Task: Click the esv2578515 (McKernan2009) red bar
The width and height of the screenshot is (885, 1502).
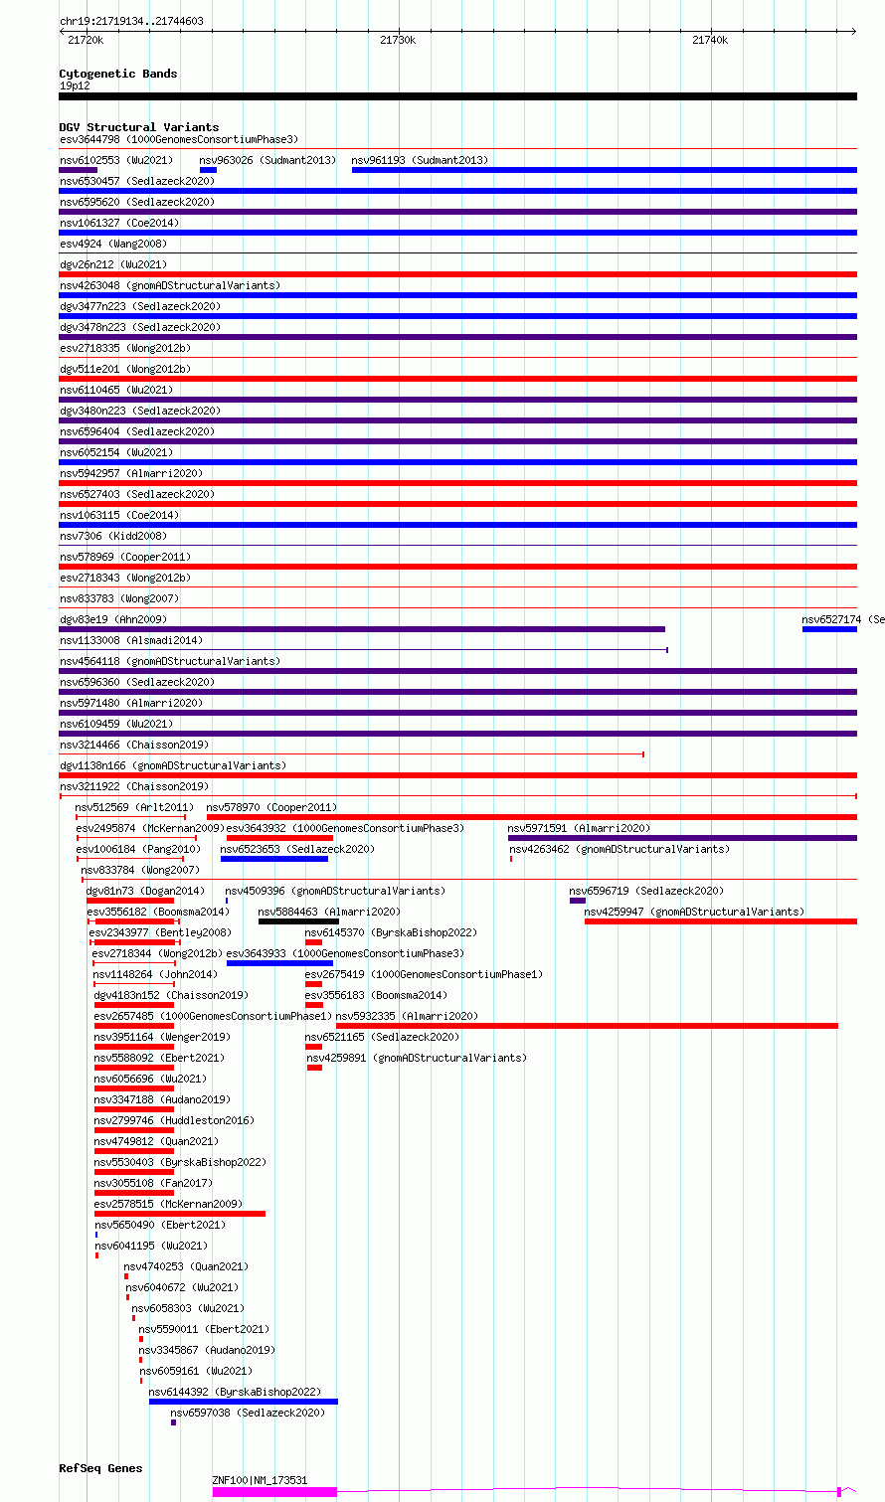Action: 180,1214
